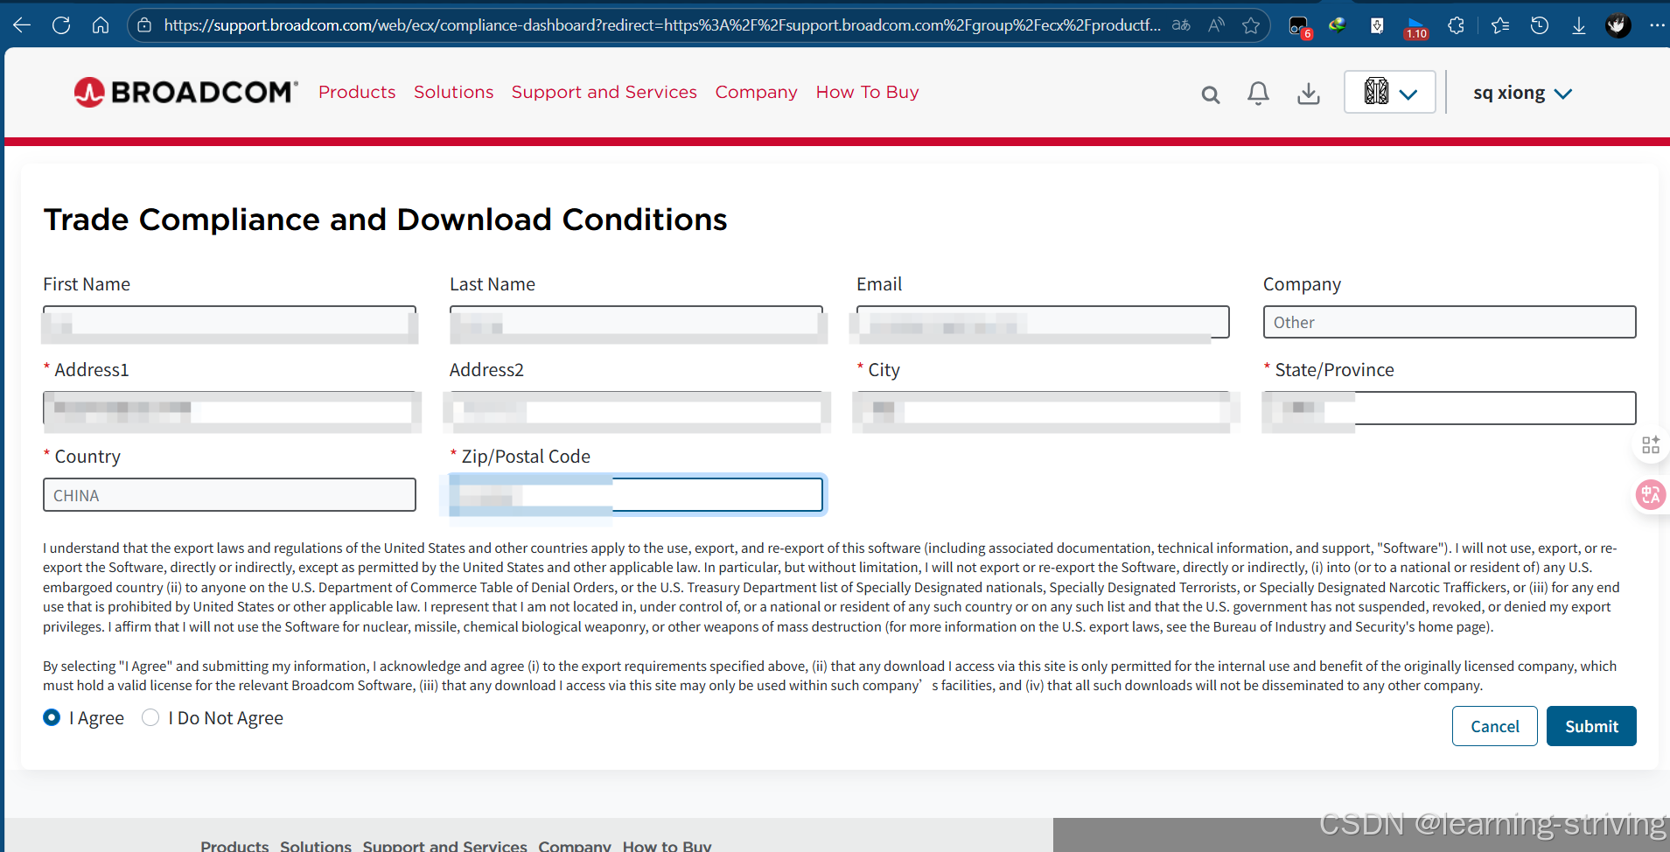The image size is (1670, 852).
Task: Open the translate page icon in address bar
Action: click(x=1181, y=25)
